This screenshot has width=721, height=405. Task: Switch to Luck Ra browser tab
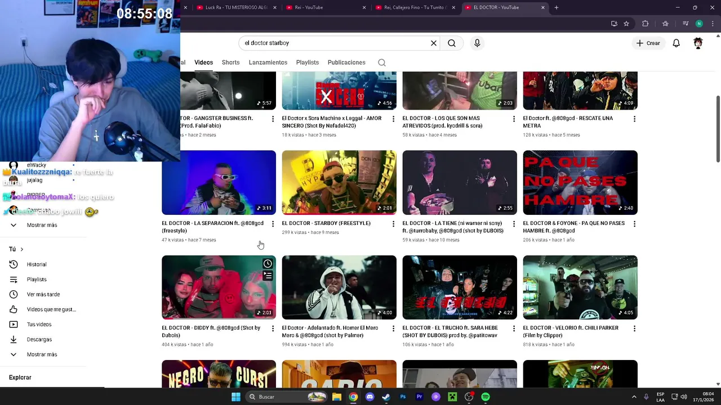[x=235, y=7]
